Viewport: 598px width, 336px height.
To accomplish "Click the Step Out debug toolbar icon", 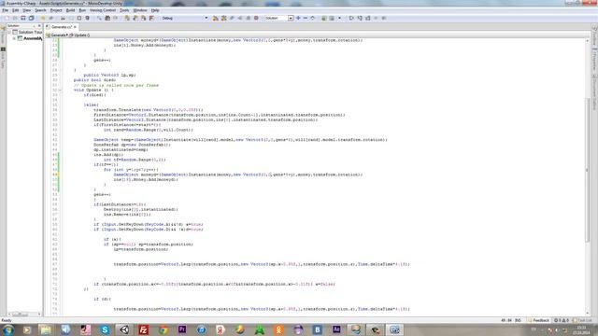I will [x=368, y=18].
